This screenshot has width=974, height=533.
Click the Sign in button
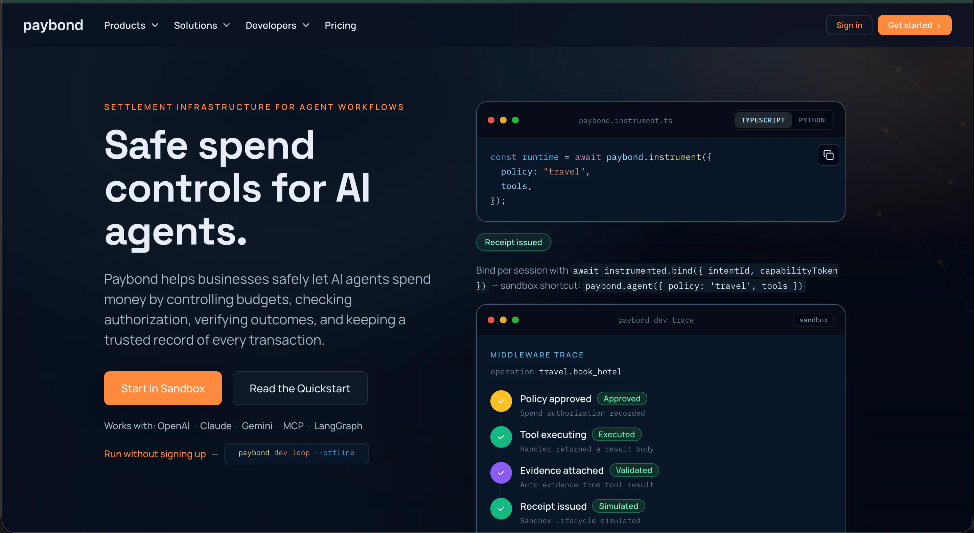tap(849, 25)
